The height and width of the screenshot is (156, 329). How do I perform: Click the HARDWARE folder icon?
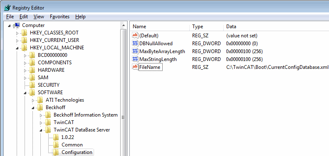pyautogui.click(x=32, y=70)
